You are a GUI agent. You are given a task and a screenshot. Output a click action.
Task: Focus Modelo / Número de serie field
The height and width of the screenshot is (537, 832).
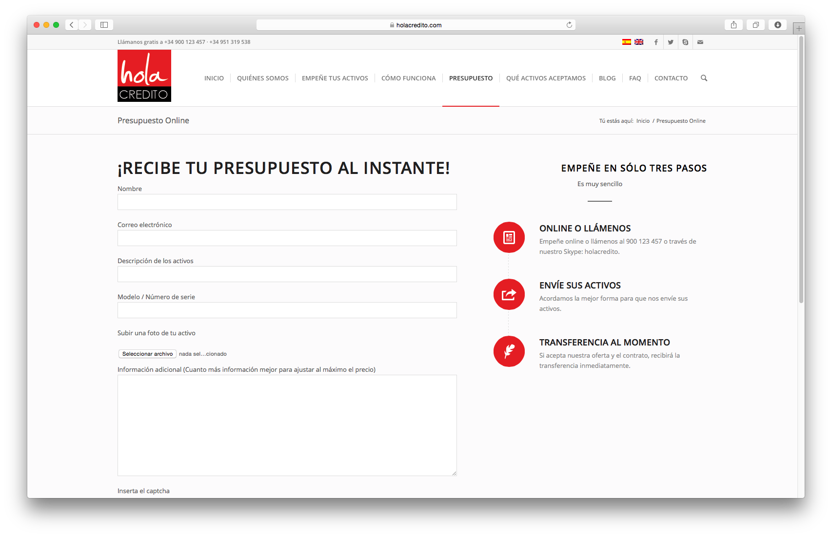click(x=287, y=310)
